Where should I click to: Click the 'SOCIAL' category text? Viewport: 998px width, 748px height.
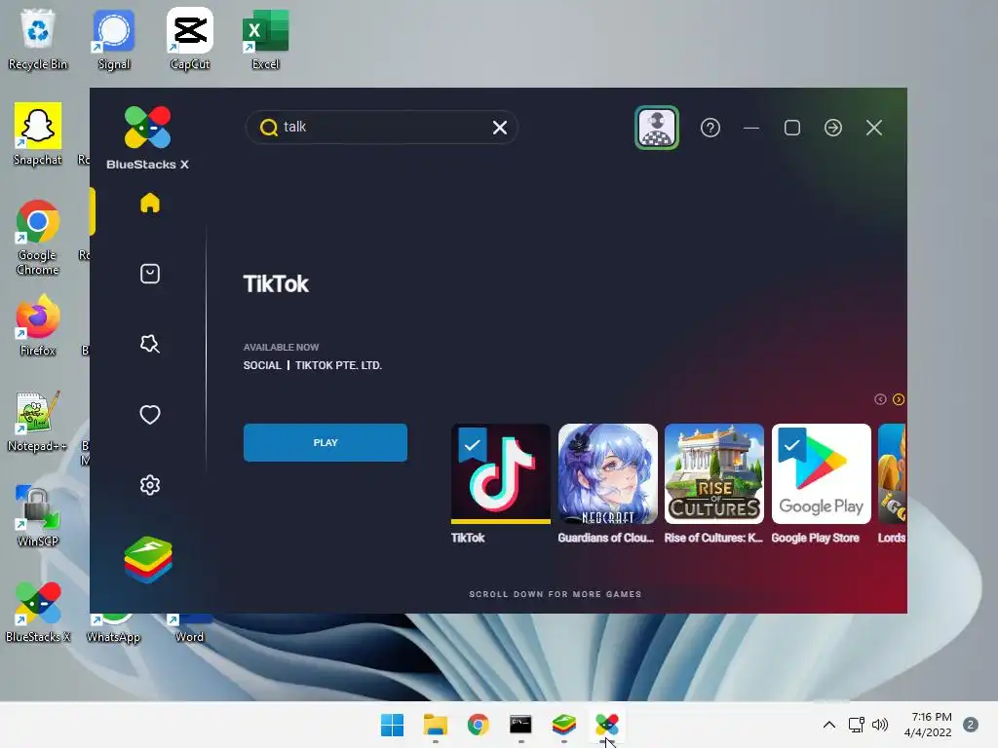[262, 366]
